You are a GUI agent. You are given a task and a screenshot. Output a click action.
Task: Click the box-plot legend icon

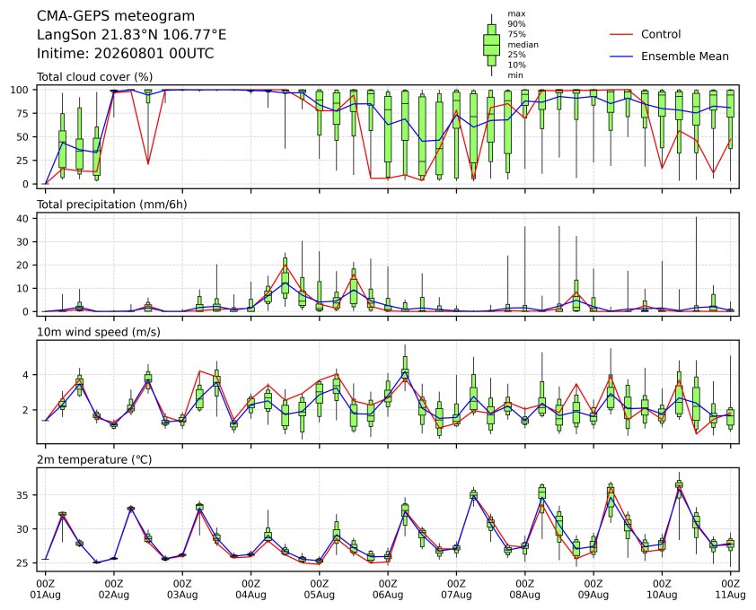point(491,45)
